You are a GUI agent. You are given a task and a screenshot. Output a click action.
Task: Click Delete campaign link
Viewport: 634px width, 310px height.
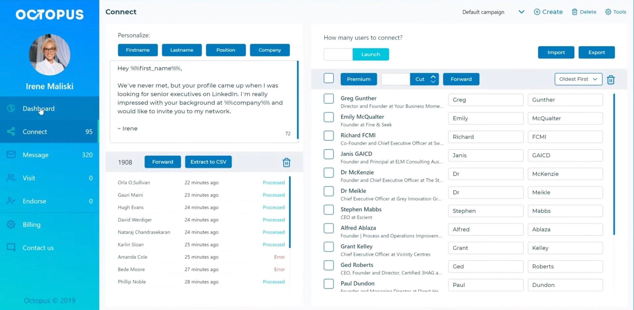(x=584, y=12)
